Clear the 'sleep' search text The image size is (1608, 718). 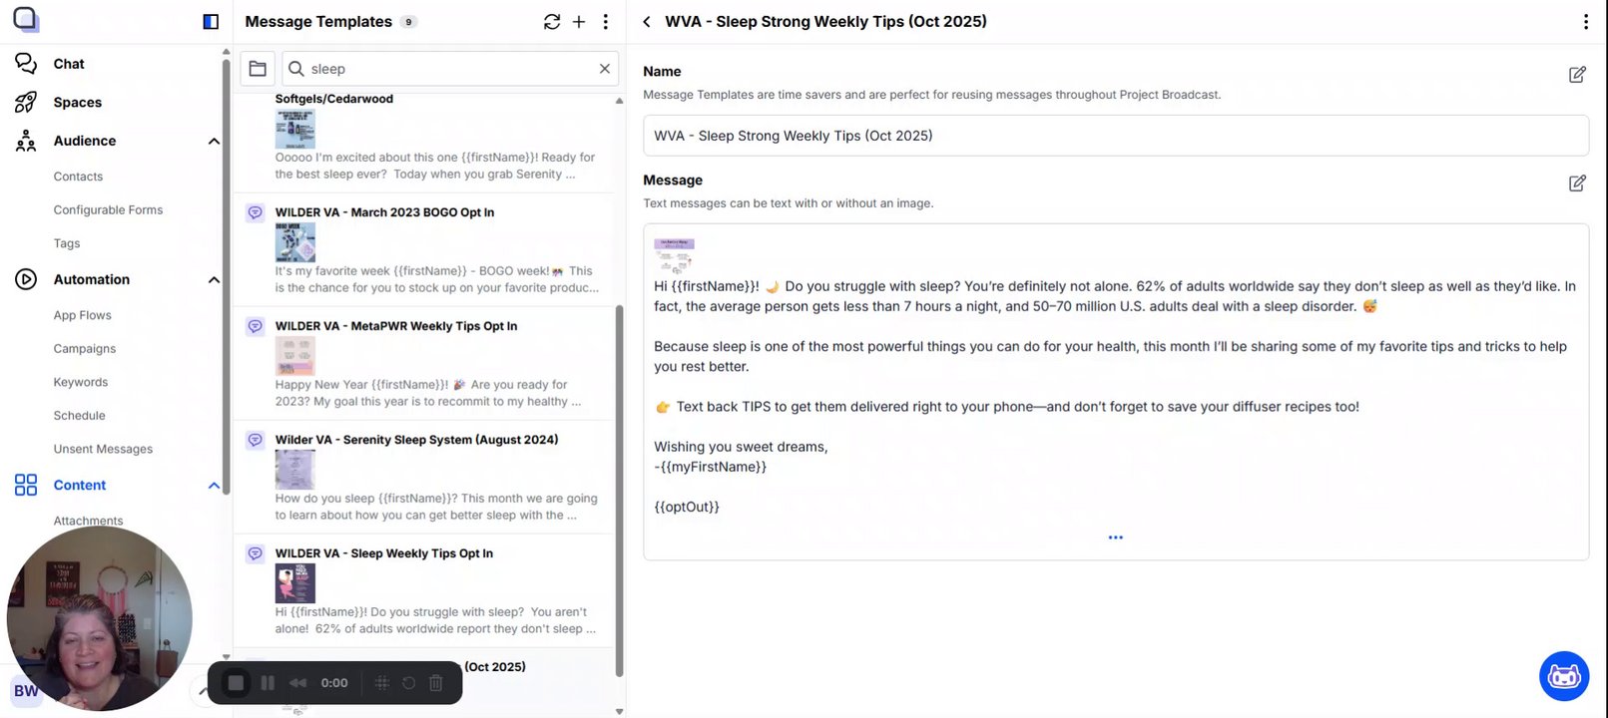(604, 69)
